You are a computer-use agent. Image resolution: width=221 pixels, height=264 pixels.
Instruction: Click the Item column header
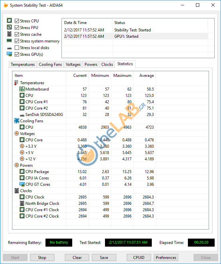tap(39, 76)
